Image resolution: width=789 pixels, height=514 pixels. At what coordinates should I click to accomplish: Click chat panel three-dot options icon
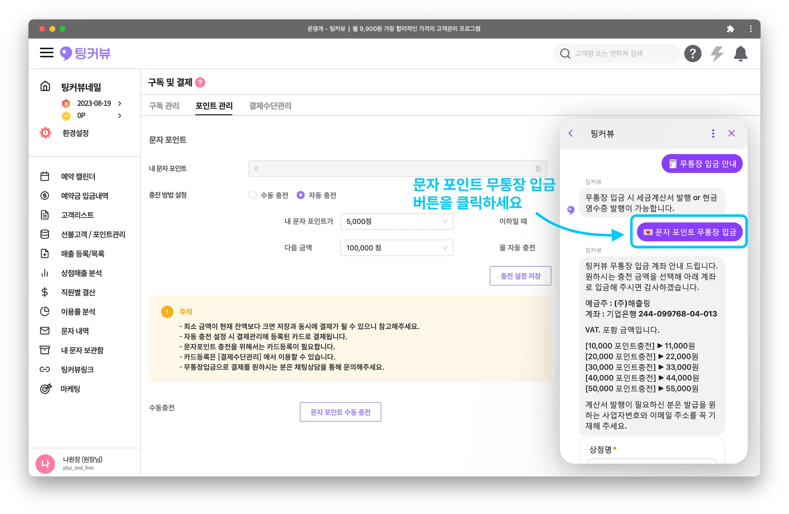pyautogui.click(x=713, y=134)
